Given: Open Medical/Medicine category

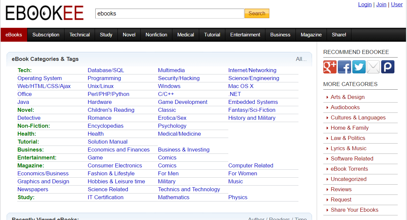Looking at the screenshot, I should [179, 134].
